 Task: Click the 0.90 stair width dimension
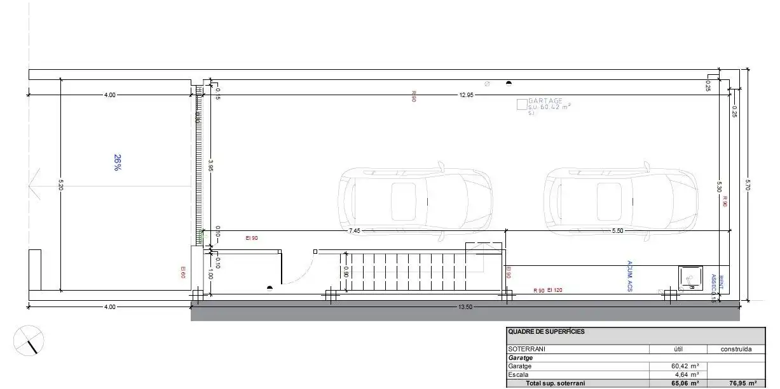point(346,272)
